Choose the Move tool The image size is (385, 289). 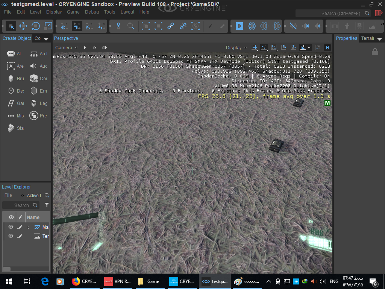tap(23, 26)
